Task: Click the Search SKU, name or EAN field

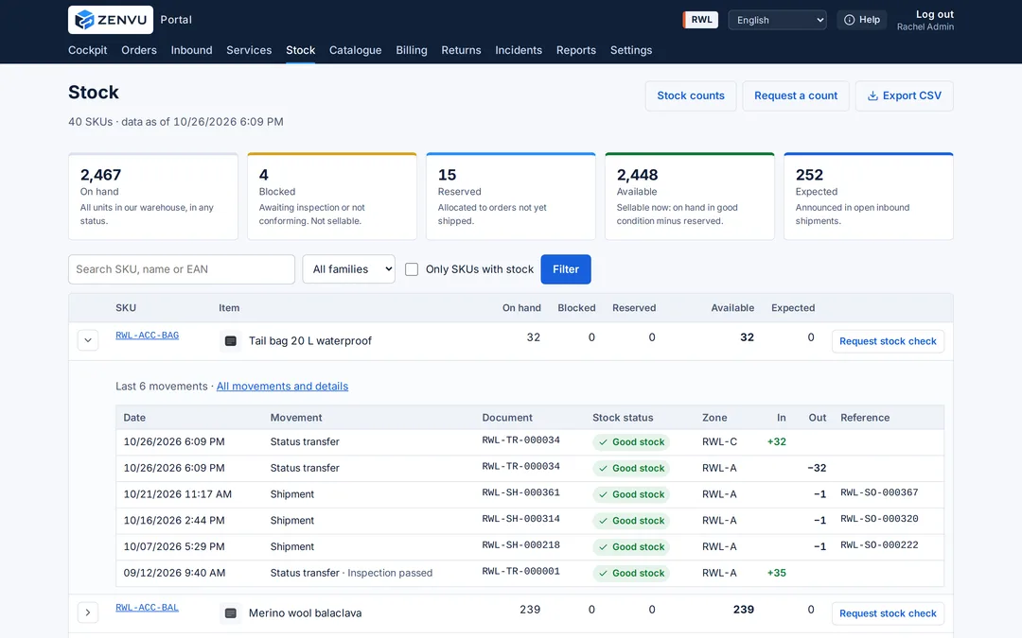Action: (181, 269)
